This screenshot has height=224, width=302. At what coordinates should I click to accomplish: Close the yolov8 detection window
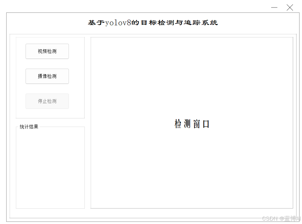pos(290,7)
